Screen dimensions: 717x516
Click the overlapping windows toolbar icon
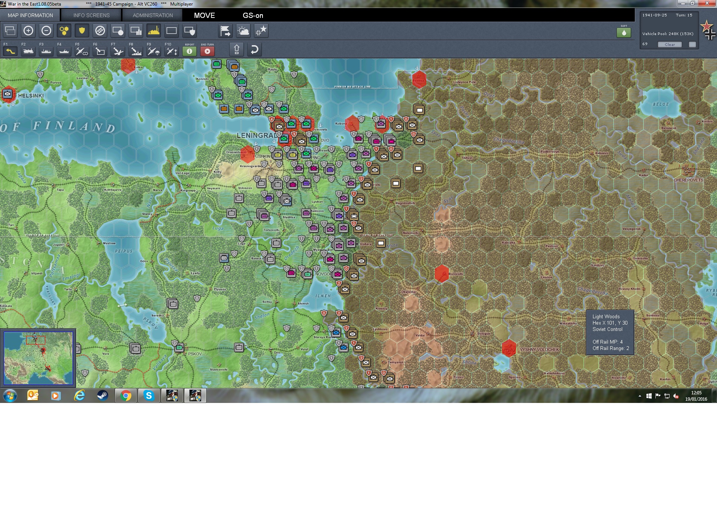click(x=10, y=31)
